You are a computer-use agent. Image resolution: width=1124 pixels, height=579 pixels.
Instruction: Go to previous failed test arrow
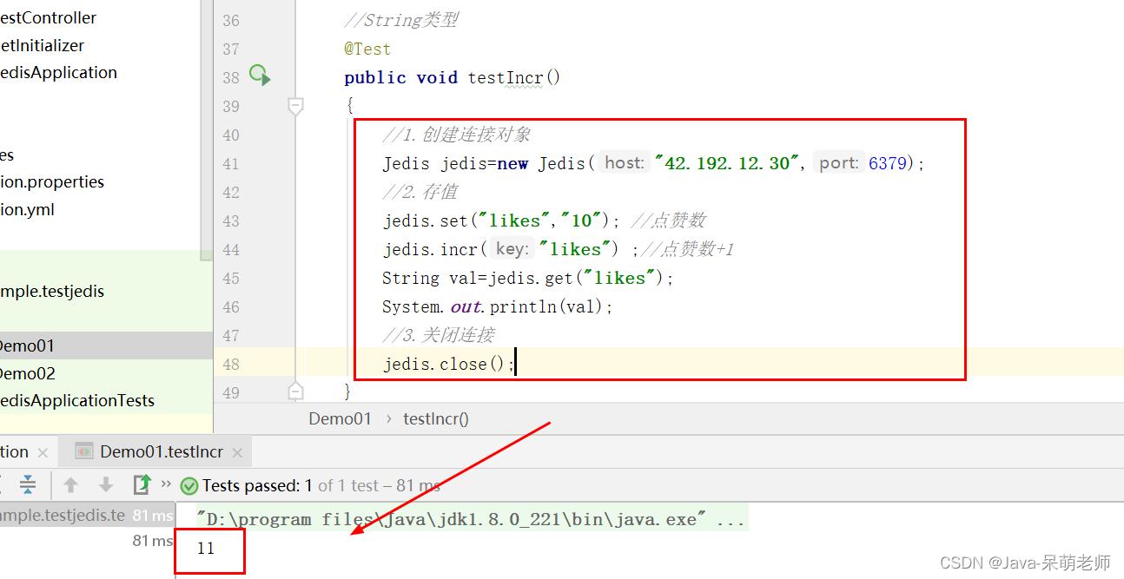[x=71, y=484]
